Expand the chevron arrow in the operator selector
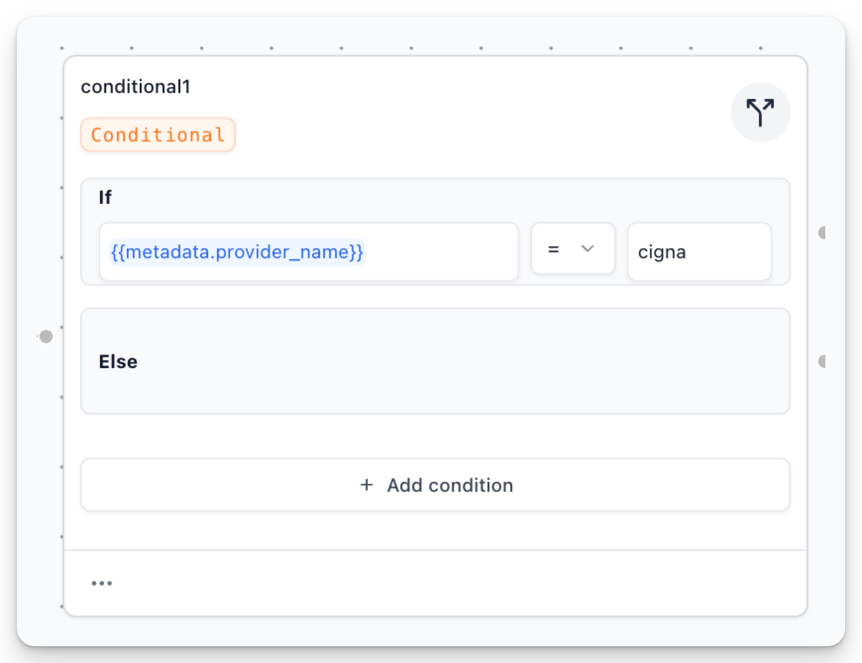The height and width of the screenshot is (663, 862). click(588, 249)
